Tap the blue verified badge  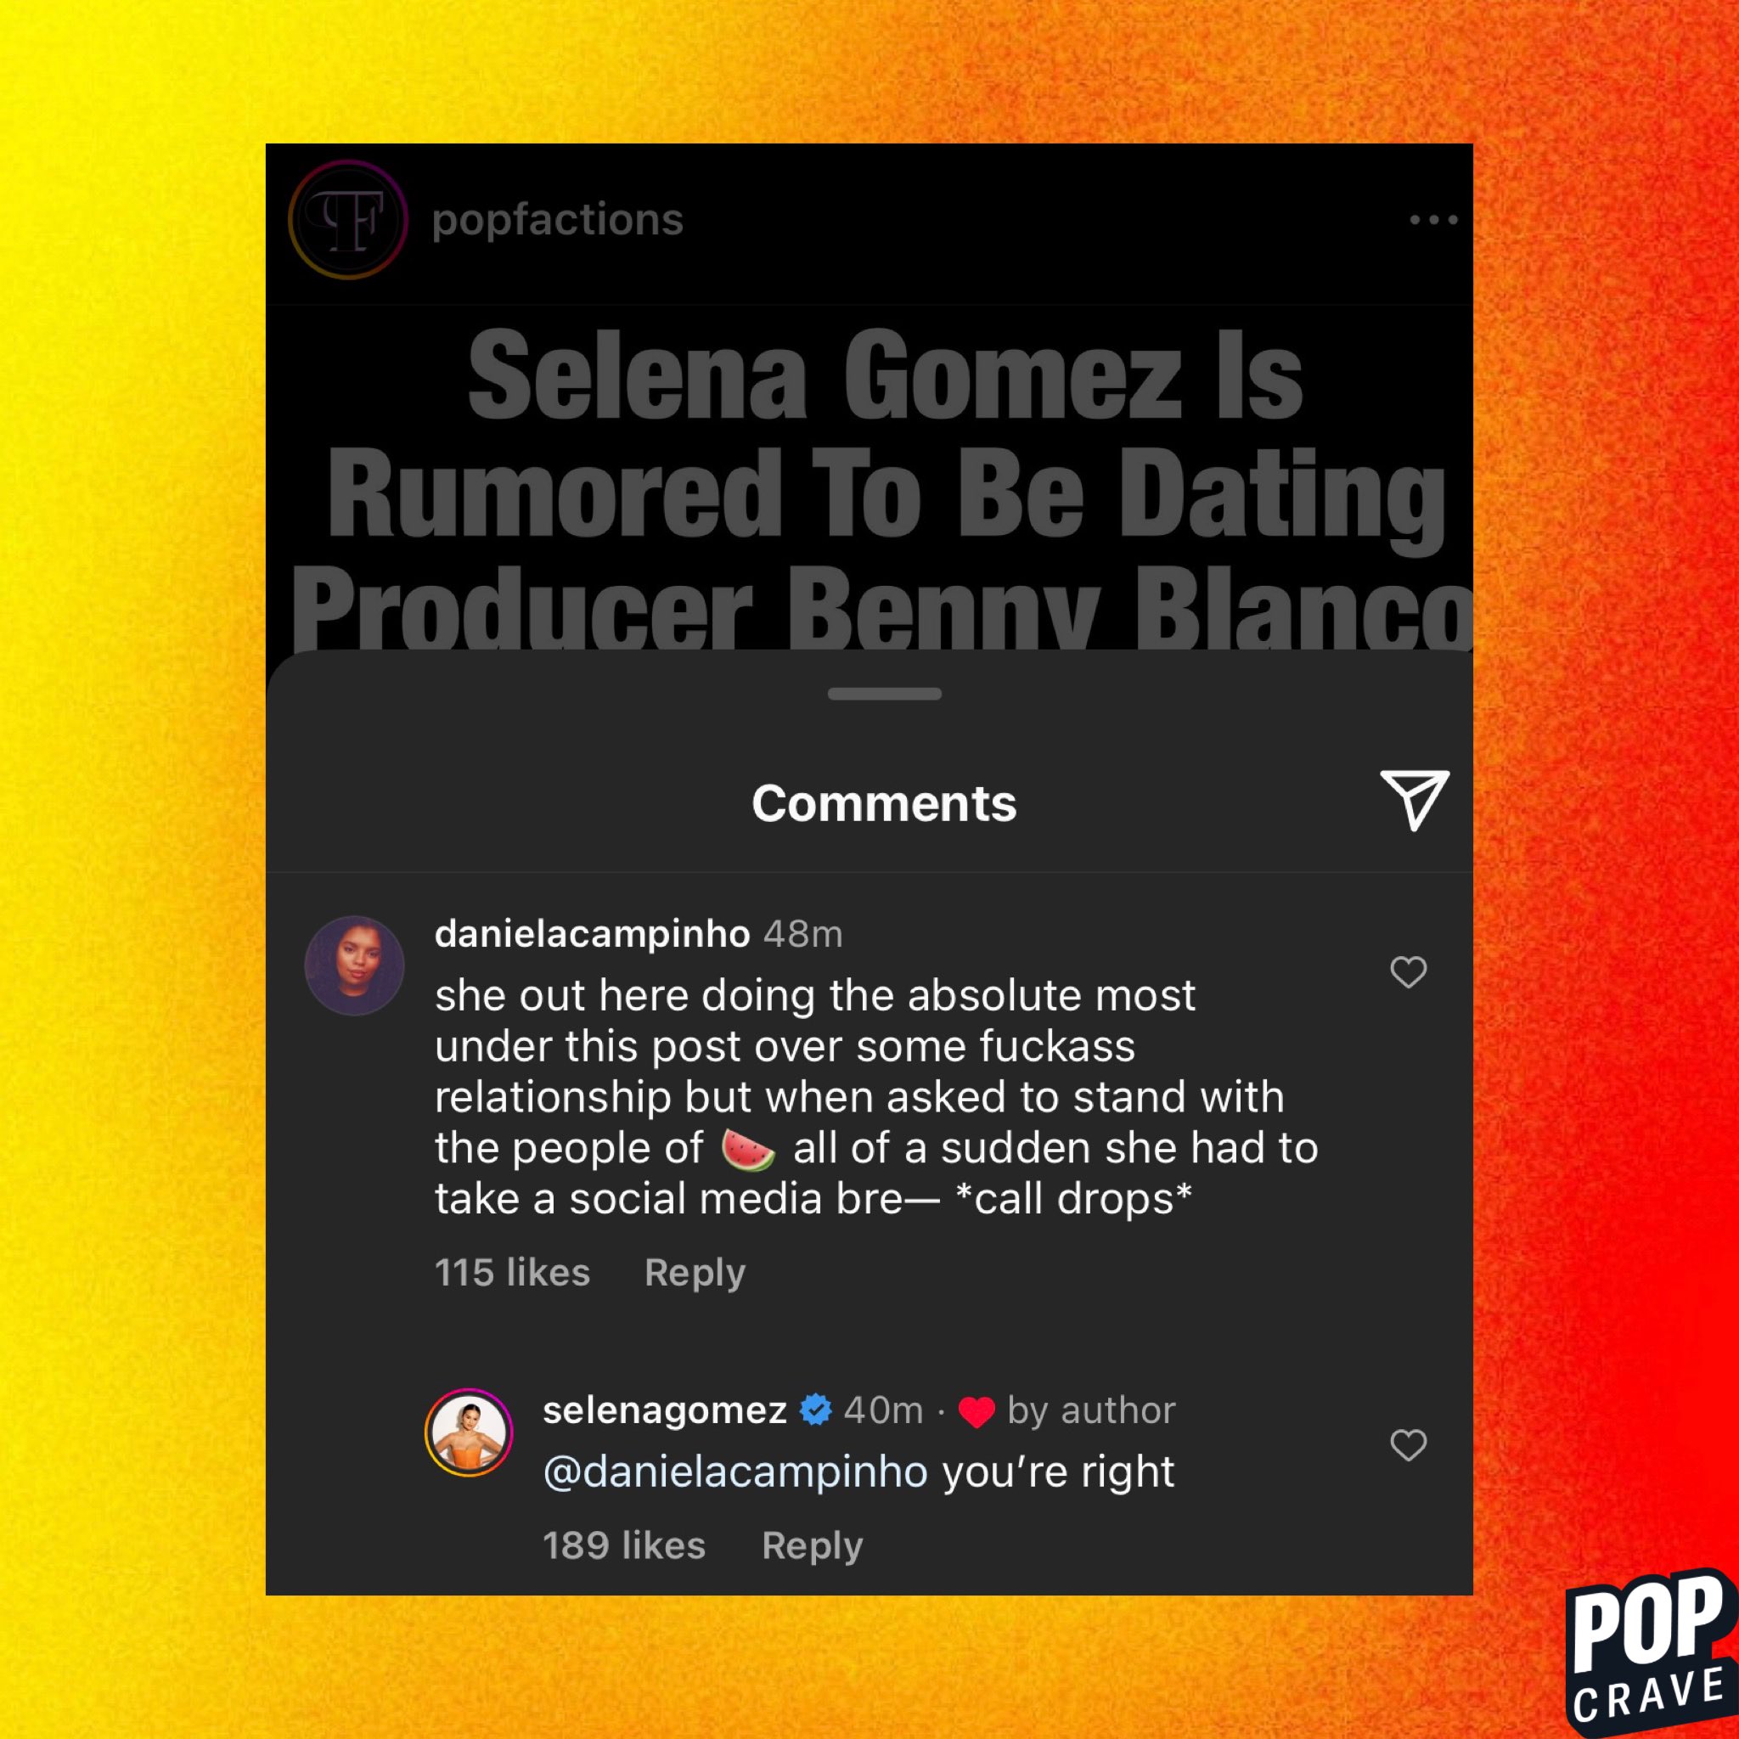[x=815, y=1410]
